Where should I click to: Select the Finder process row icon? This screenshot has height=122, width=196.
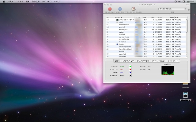pos(117,44)
